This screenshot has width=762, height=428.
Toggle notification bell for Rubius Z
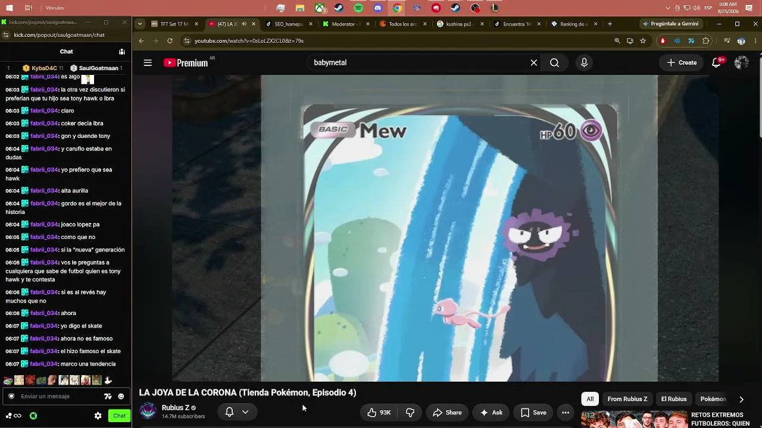click(229, 412)
